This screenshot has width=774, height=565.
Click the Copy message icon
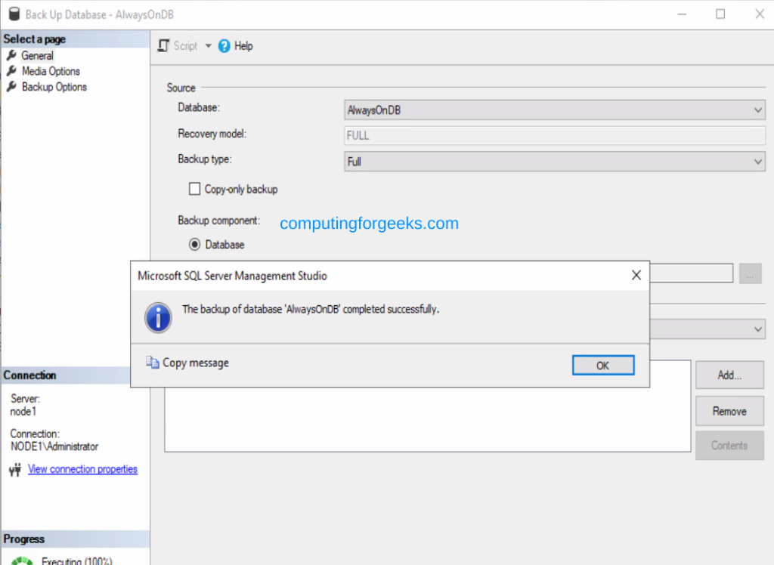pos(151,363)
